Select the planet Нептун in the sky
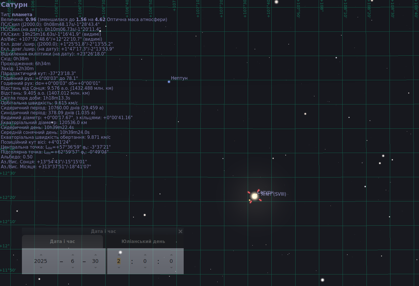 tap(169, 82)
